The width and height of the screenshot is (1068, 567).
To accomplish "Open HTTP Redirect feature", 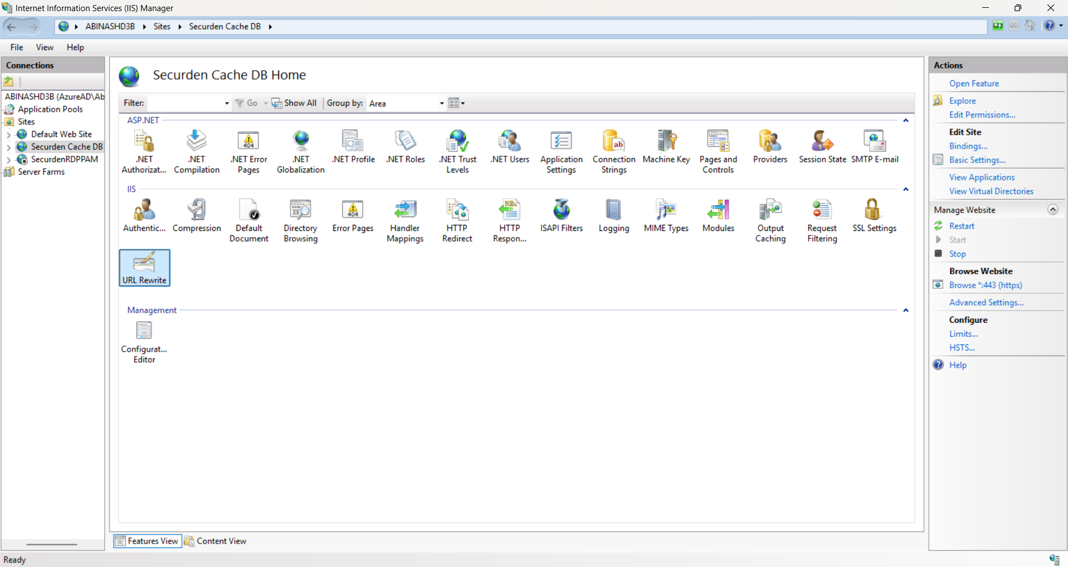I will coord(457,220).
